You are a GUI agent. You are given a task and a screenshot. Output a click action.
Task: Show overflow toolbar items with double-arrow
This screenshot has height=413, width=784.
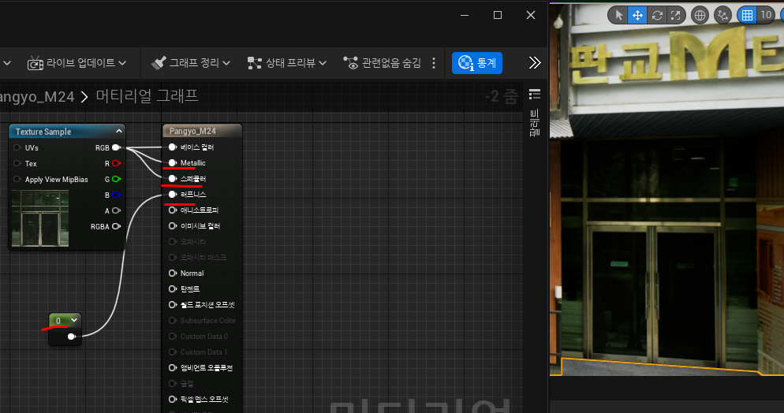pos(535,62)
